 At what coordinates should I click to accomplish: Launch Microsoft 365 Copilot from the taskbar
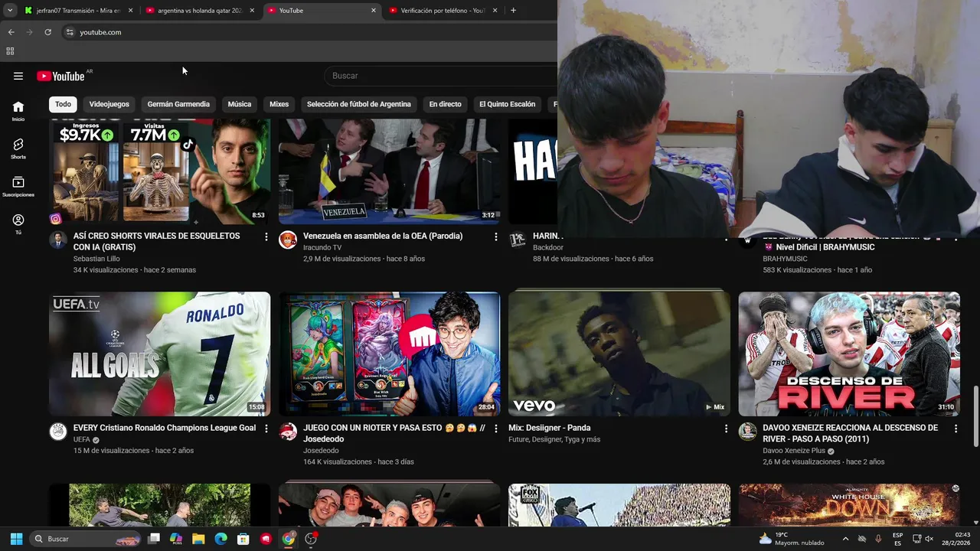click(176, 539)
